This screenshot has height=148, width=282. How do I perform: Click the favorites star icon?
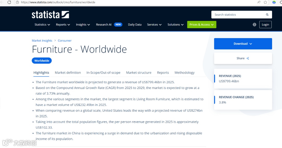point(265,2)
